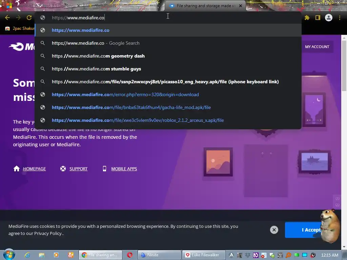Open the side panel icon in toolbar
Screen dimensions: 347x260
click(318, 18)
